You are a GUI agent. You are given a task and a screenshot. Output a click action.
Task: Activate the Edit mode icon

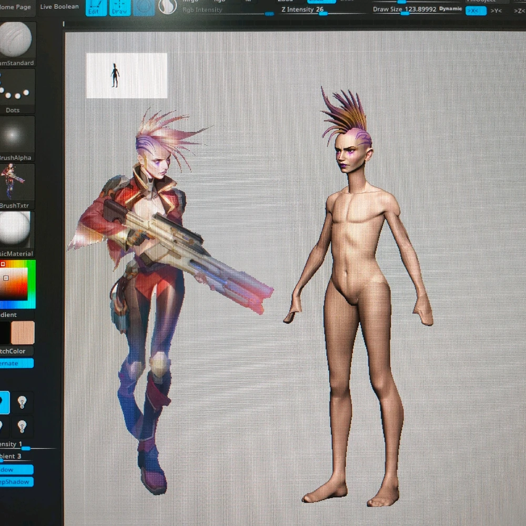[x=96, y=8]
